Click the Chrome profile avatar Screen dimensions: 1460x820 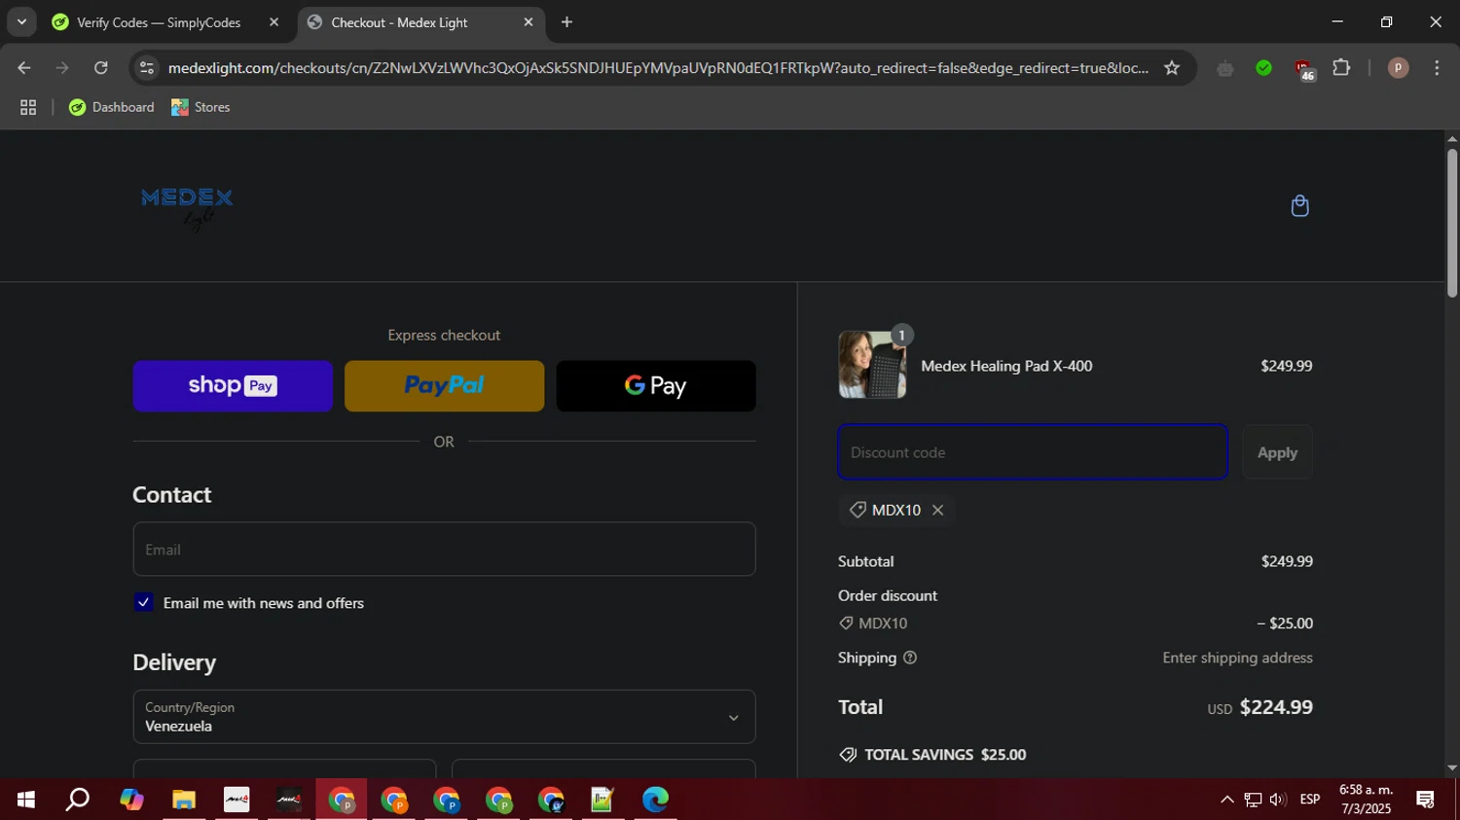click(x=1398, y=68)
